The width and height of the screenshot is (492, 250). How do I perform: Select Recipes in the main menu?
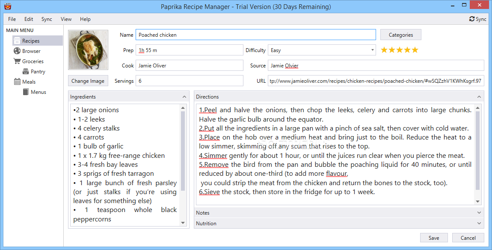[x=38, y=41]
